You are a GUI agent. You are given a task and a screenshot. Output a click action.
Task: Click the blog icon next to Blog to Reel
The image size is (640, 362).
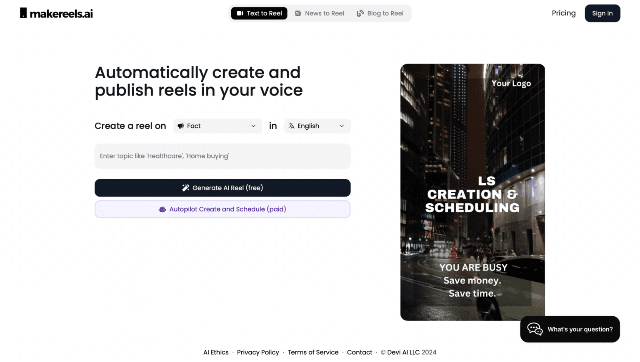pos(360,13)
